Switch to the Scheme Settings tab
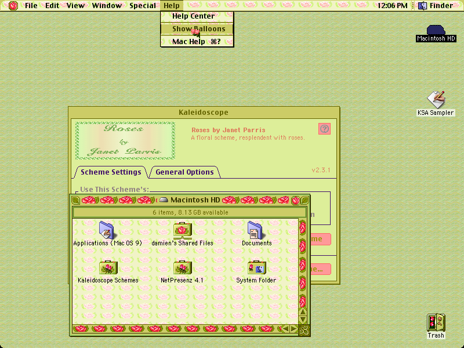This screenshot has height=348, width=464. [x=111, y=172]
